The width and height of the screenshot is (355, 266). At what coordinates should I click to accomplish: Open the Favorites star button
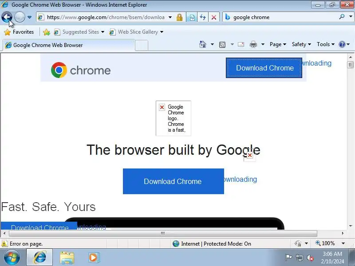[x=19, y=32]
